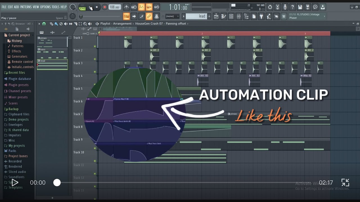Select the Playback speaker tool
360x202 pixels.
click(x=90, y=24)
